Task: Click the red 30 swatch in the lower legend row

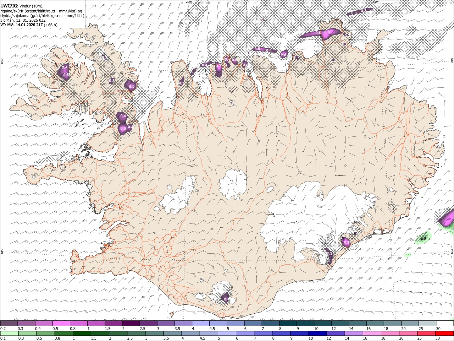Action: click(x=444, y=333)
